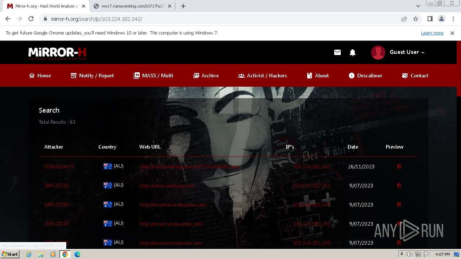Click attacker link TOMODACHI
This screenshot has height=259, width=461.
[59, 167]
